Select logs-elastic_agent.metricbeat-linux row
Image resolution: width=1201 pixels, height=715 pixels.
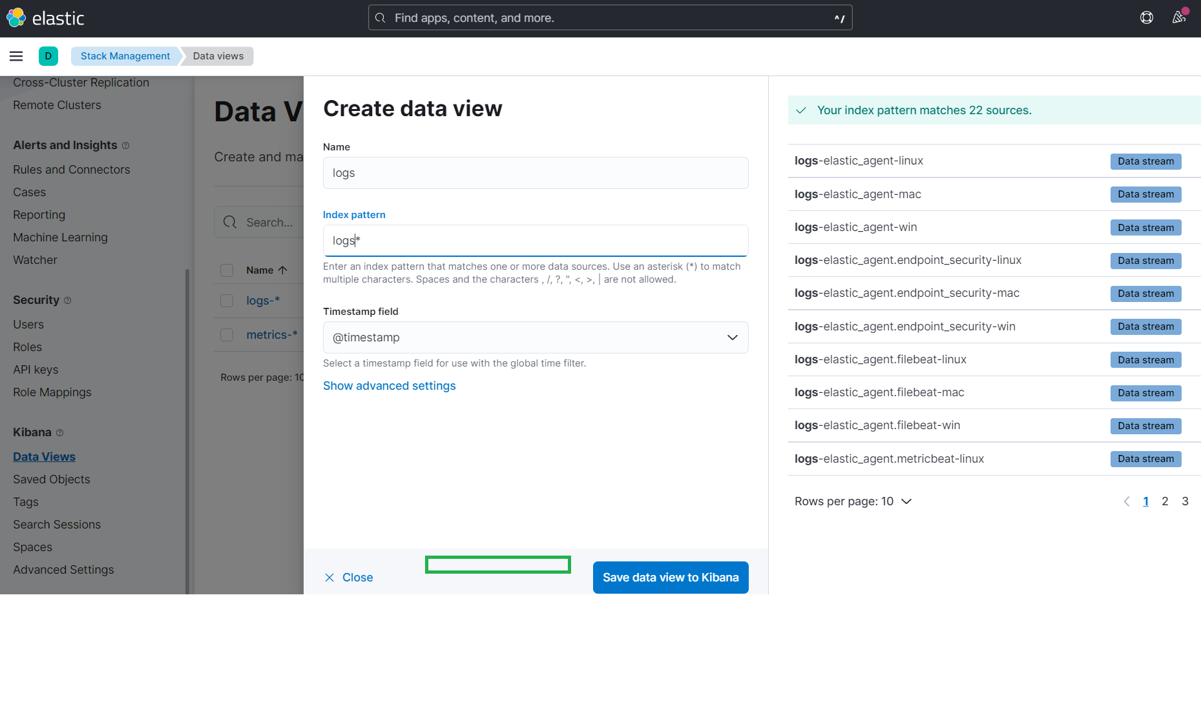click(x=994, y=459)
